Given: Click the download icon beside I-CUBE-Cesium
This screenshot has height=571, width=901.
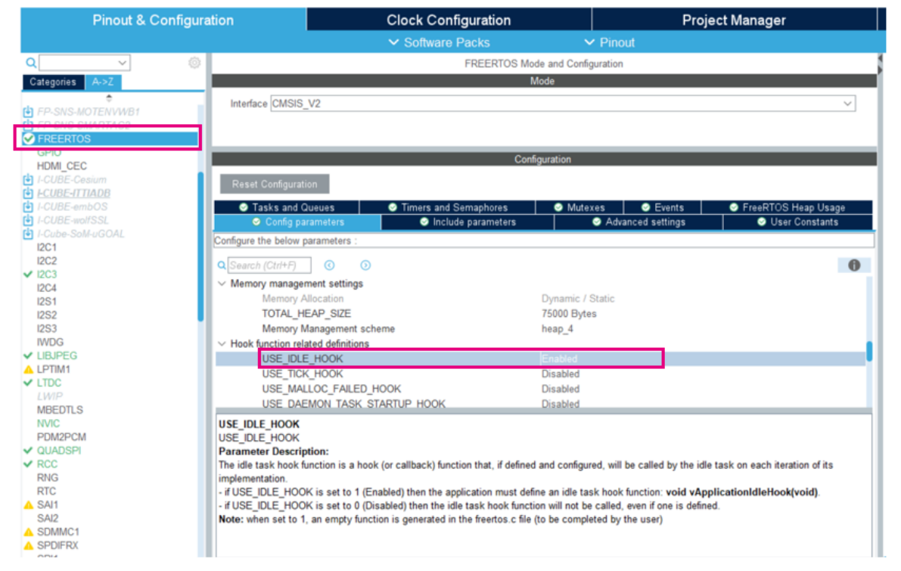Looking at the screenshot, I should click(x=28, y=180).
